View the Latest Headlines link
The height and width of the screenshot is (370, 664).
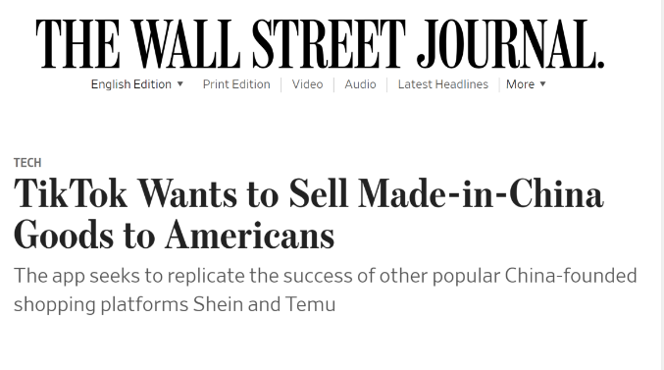point(443,84)
